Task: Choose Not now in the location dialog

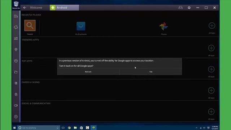Action: (88, 72)
